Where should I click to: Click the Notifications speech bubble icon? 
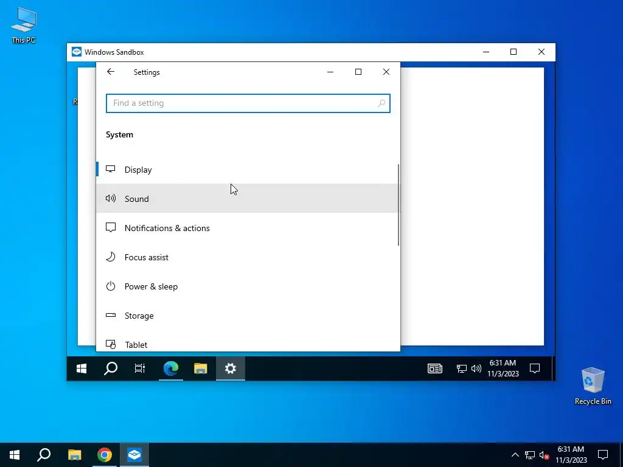pyautogui.click(x=111, y=227)
